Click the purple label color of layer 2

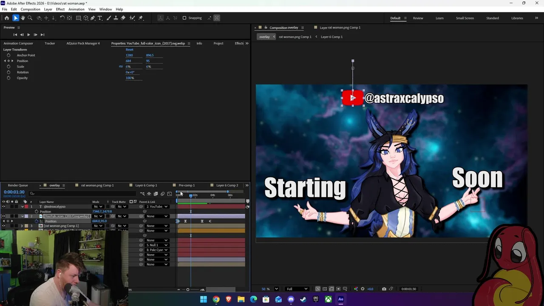point(26,216)
